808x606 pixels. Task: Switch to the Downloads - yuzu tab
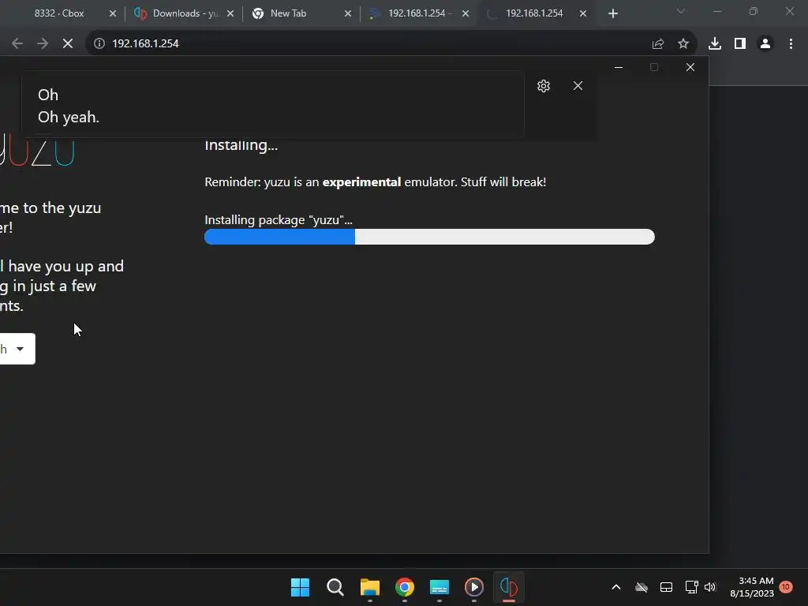coord(177,13)
